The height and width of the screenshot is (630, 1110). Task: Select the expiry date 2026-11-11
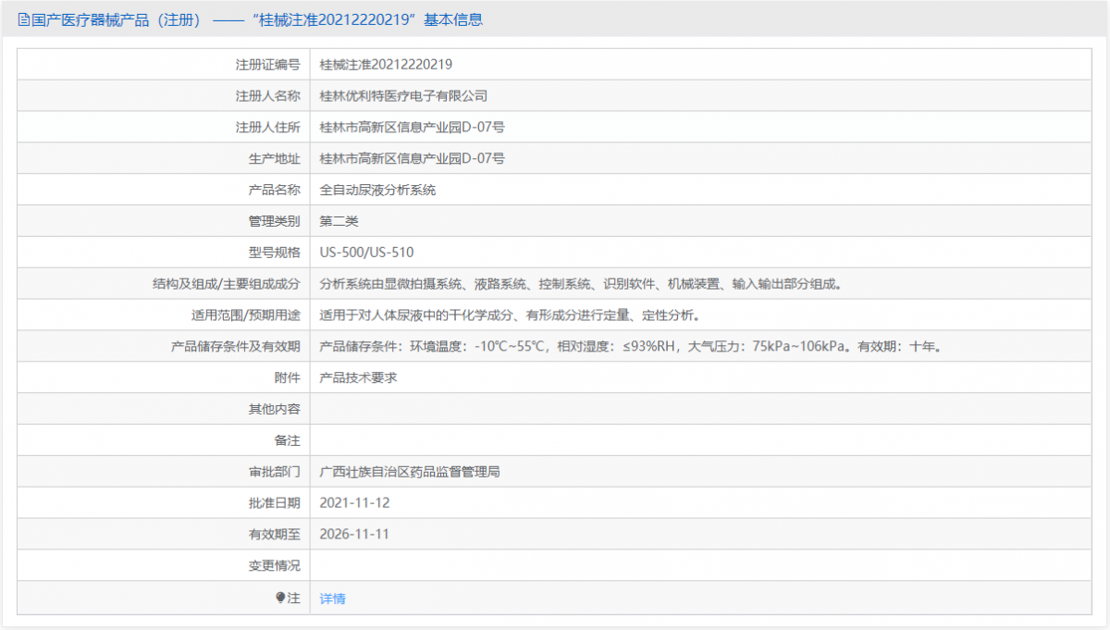(x=353, y=535)
